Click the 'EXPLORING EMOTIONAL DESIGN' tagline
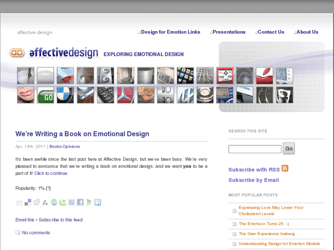Viewport: 334px width, 250px height. coord(143,55)
